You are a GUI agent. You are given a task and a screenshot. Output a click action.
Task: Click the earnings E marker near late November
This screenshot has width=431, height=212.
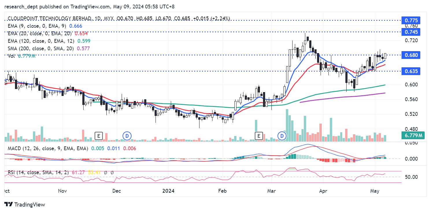tap(99, 135)
